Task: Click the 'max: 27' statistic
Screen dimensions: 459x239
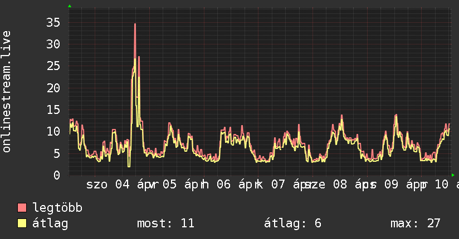Action: (415, 223)
